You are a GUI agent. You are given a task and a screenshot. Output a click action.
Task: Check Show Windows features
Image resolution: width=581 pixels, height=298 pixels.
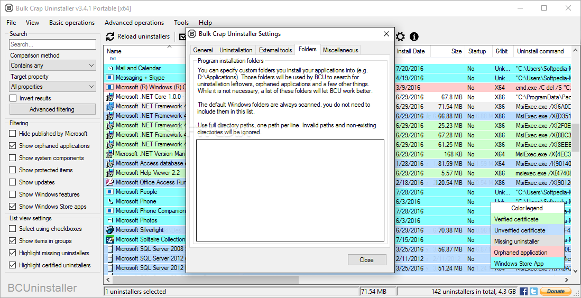(13, 194)
